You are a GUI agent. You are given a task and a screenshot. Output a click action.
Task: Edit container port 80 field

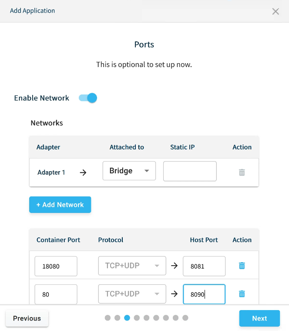click(x=56, y=294)
